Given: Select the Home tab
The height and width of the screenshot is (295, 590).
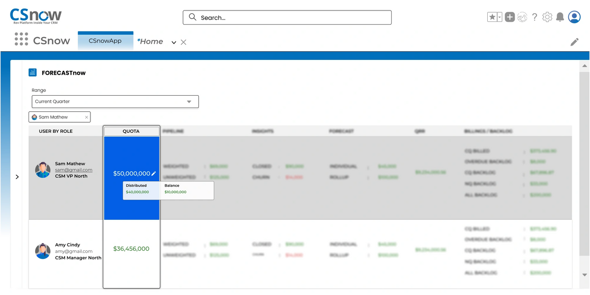Looking at the screenshot, I should tap(150, 41).
